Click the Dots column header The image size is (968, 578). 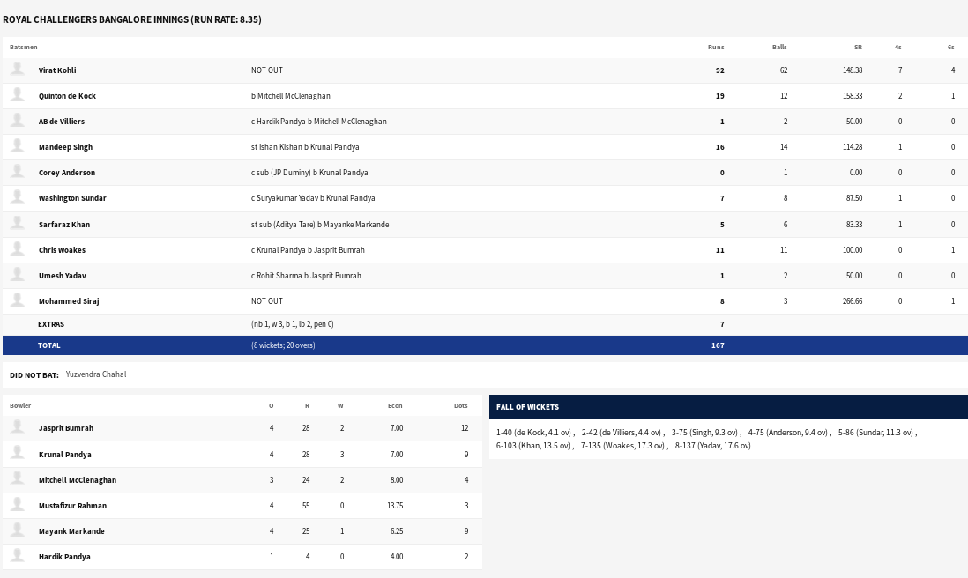[460, 406]
